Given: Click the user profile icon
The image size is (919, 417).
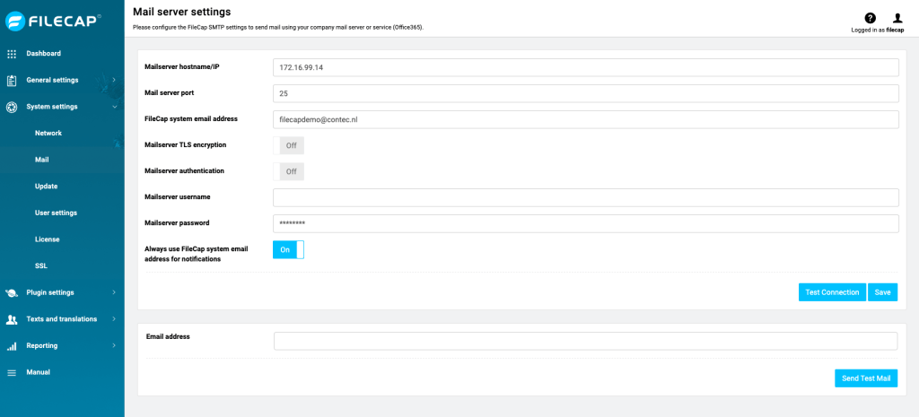Looking at the screenshot, I should pos(897,18).
